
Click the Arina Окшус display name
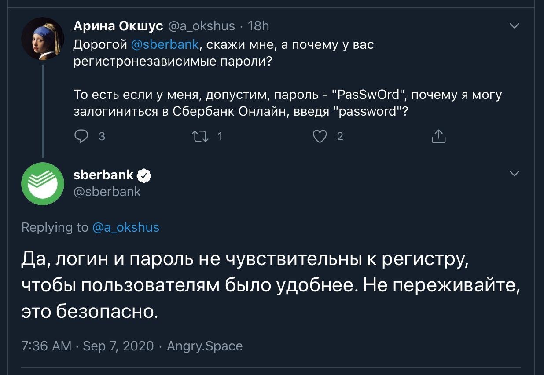coord(118,26)
